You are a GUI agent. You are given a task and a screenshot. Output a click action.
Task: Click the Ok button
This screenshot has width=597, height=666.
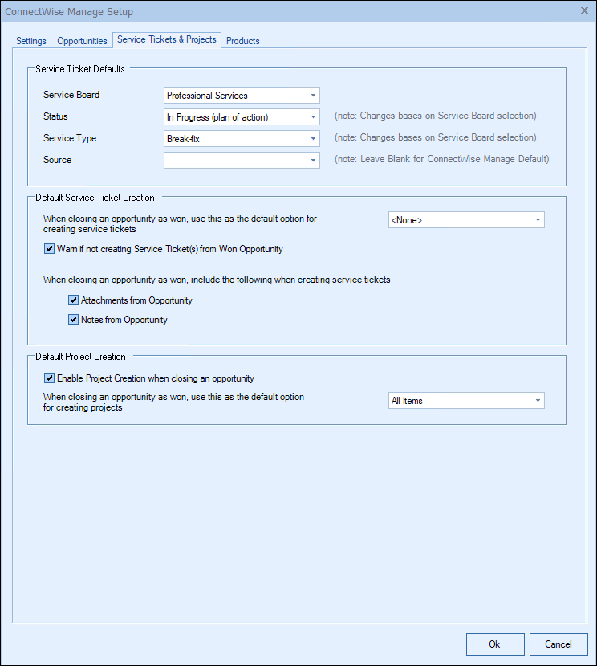pos(495,644)
